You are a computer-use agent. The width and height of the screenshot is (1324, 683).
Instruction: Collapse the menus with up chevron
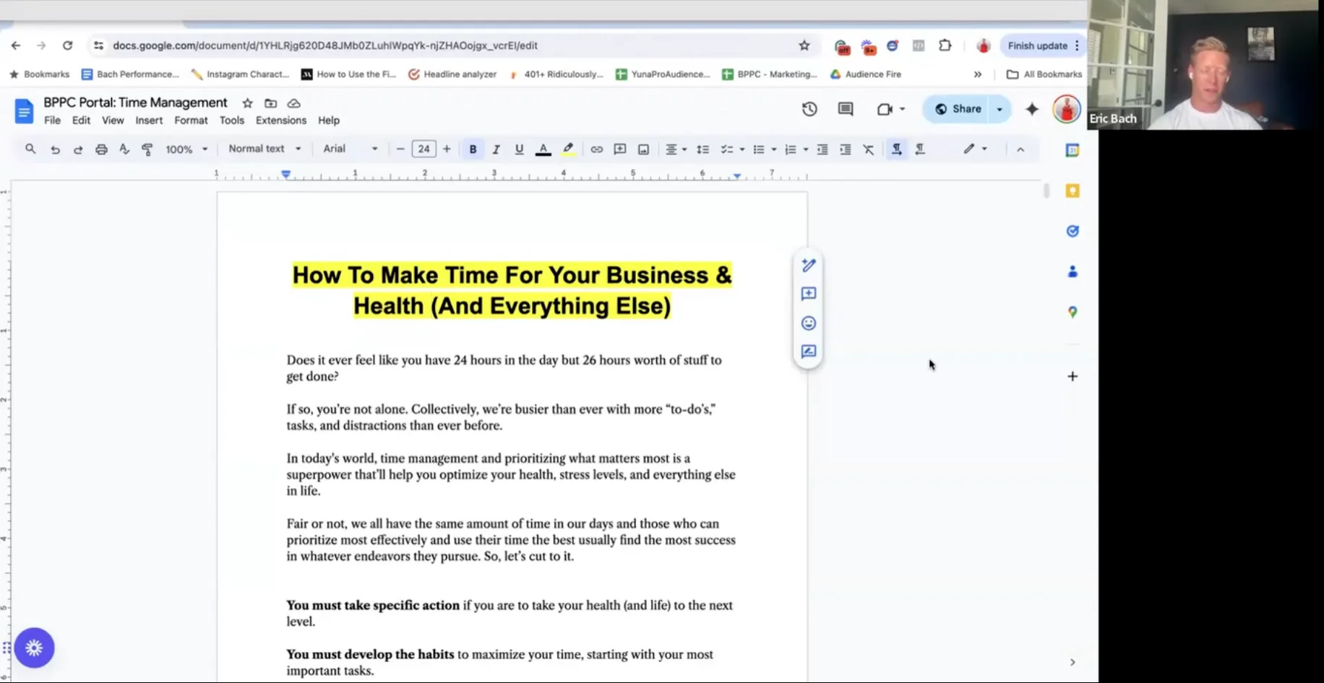[1020, 149]
